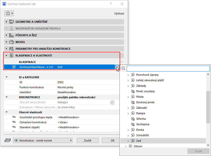Click the Skořepina classification icon
The width and height of the screenshot is (211, 156).
click(133, 124)
